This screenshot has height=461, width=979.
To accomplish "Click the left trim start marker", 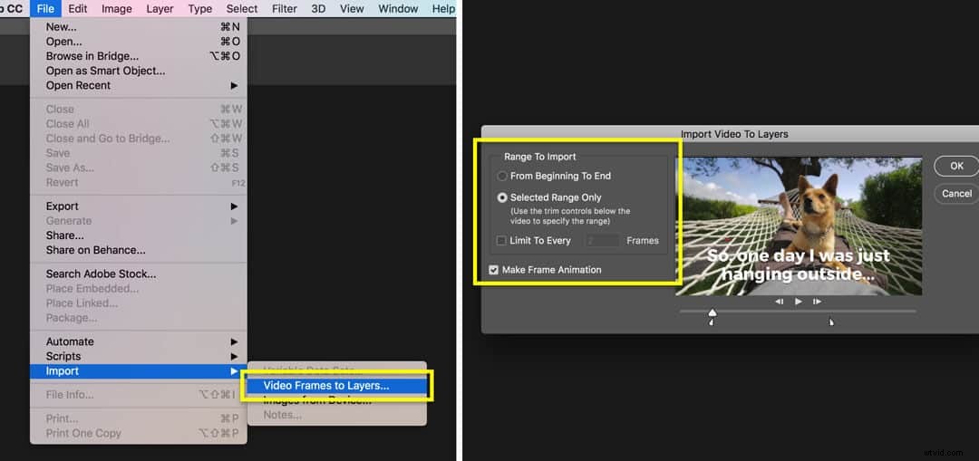I will [712, 322].
